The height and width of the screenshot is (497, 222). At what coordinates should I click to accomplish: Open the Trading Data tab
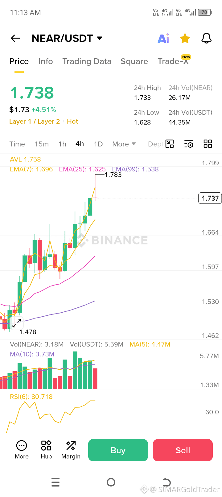click(87, 61)
